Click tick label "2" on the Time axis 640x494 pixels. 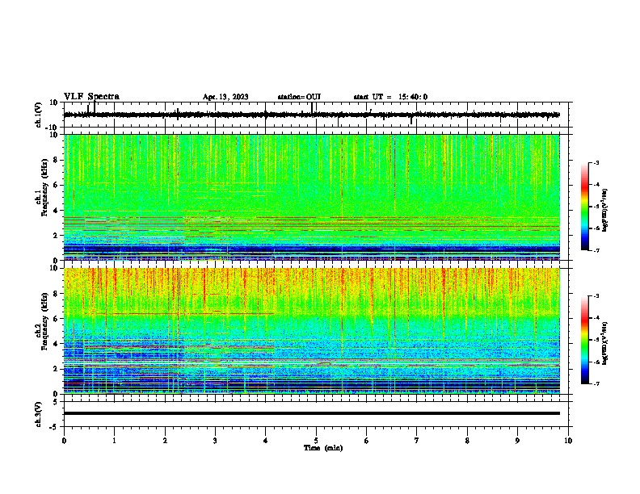165,441
